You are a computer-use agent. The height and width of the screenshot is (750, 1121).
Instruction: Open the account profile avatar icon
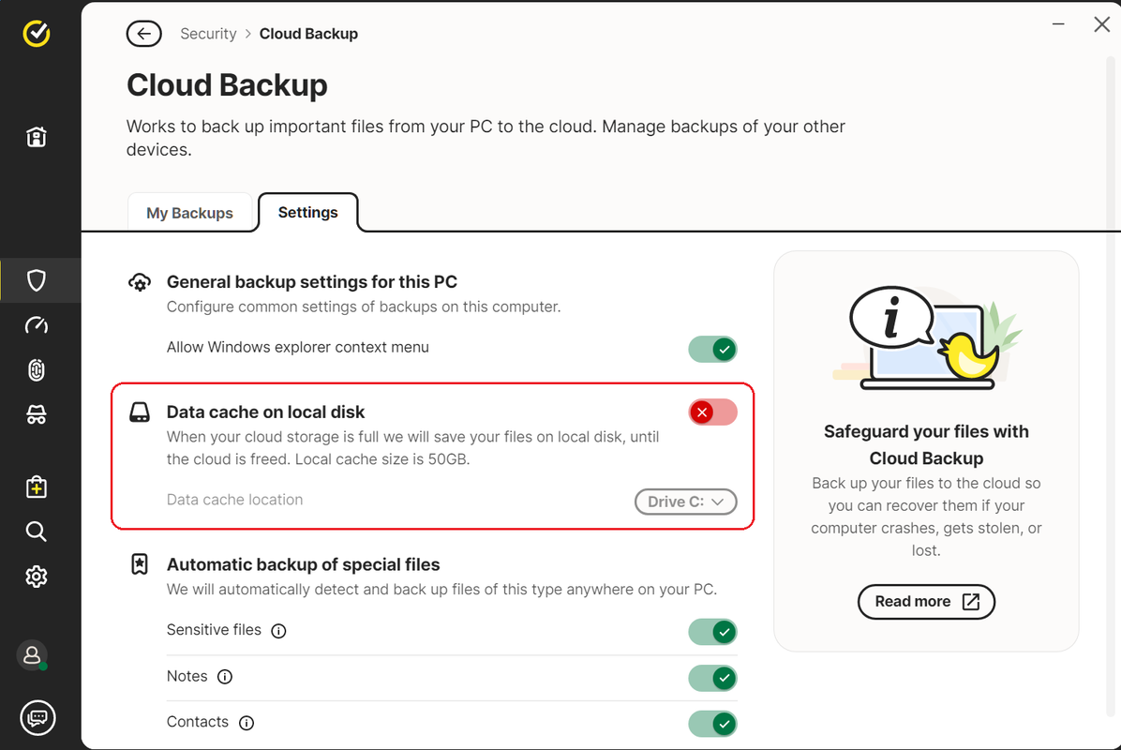pos(32,655)
